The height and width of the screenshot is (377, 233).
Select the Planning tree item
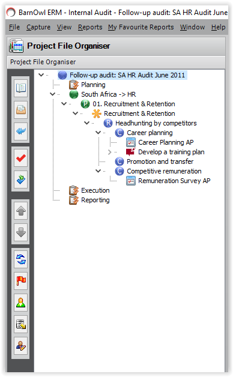(x=93, y=85)
